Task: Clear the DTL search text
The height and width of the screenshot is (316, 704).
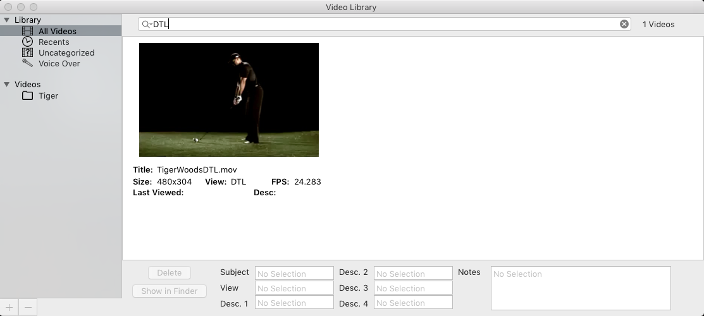Action: 624,24
